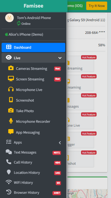Click the Microphone Live headphones icon

(x=11, y=89)
